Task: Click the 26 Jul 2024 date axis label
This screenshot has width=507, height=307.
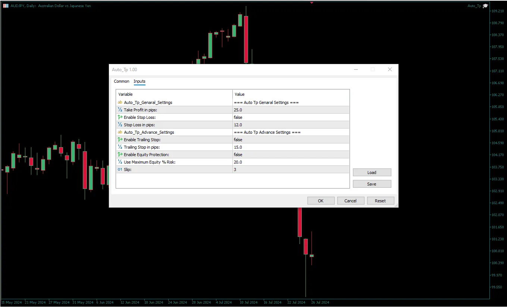Action: (x=320, y=303)
